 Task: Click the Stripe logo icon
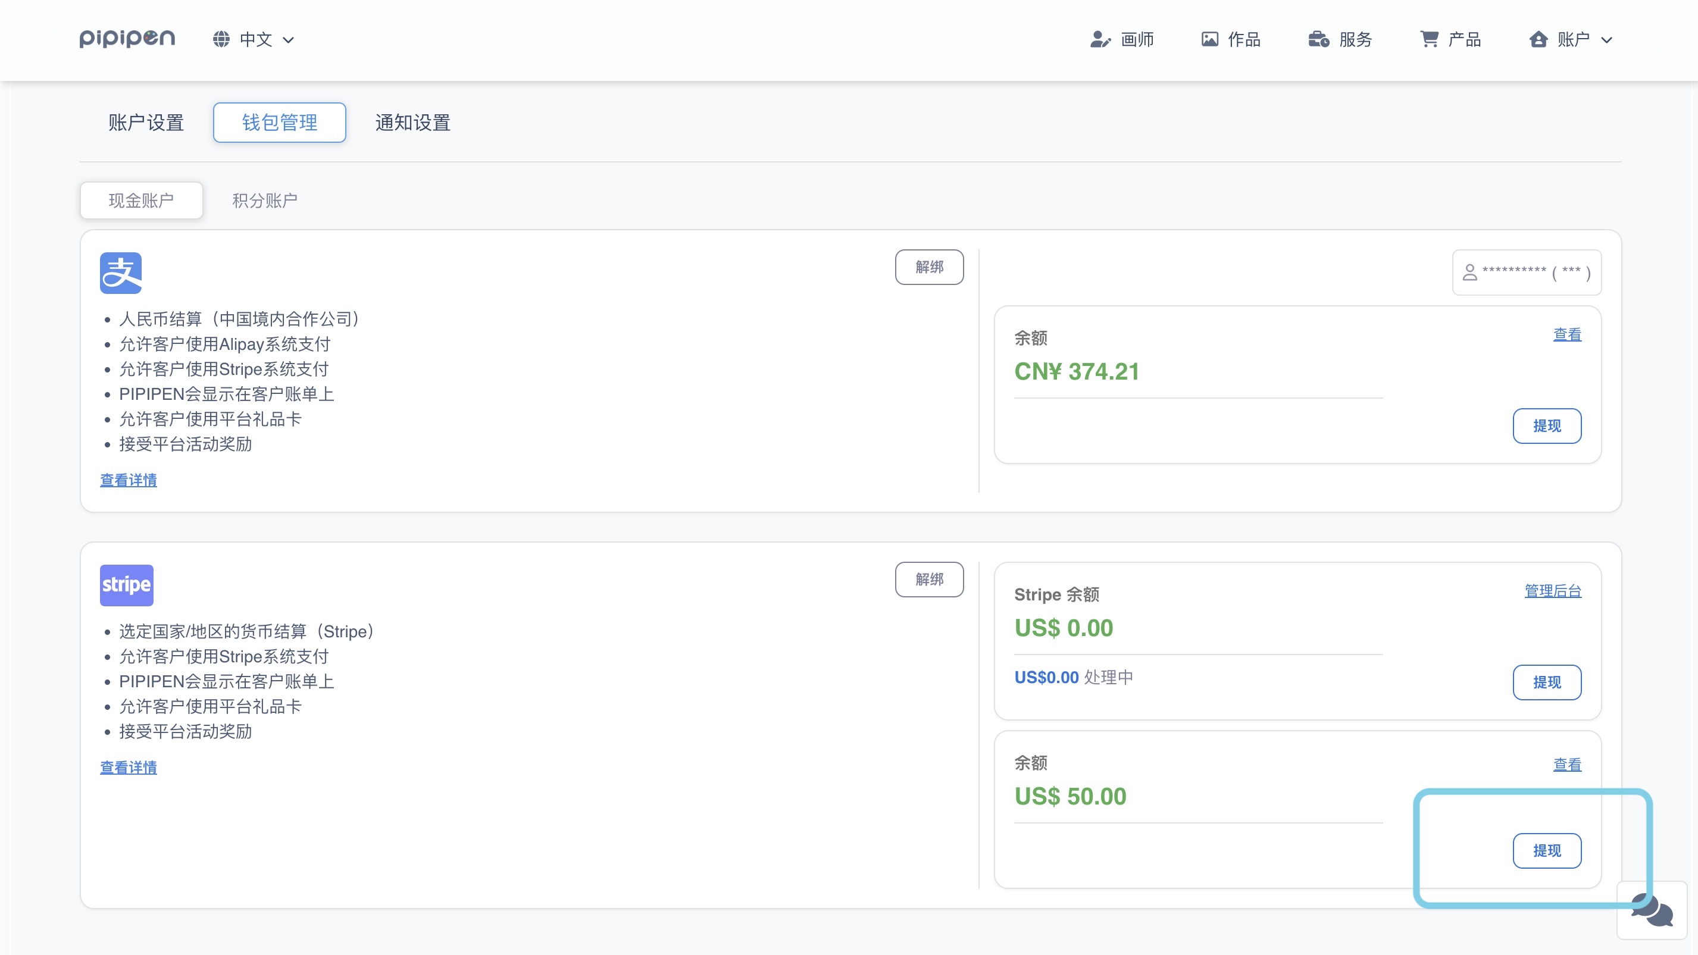pos(127,584)
